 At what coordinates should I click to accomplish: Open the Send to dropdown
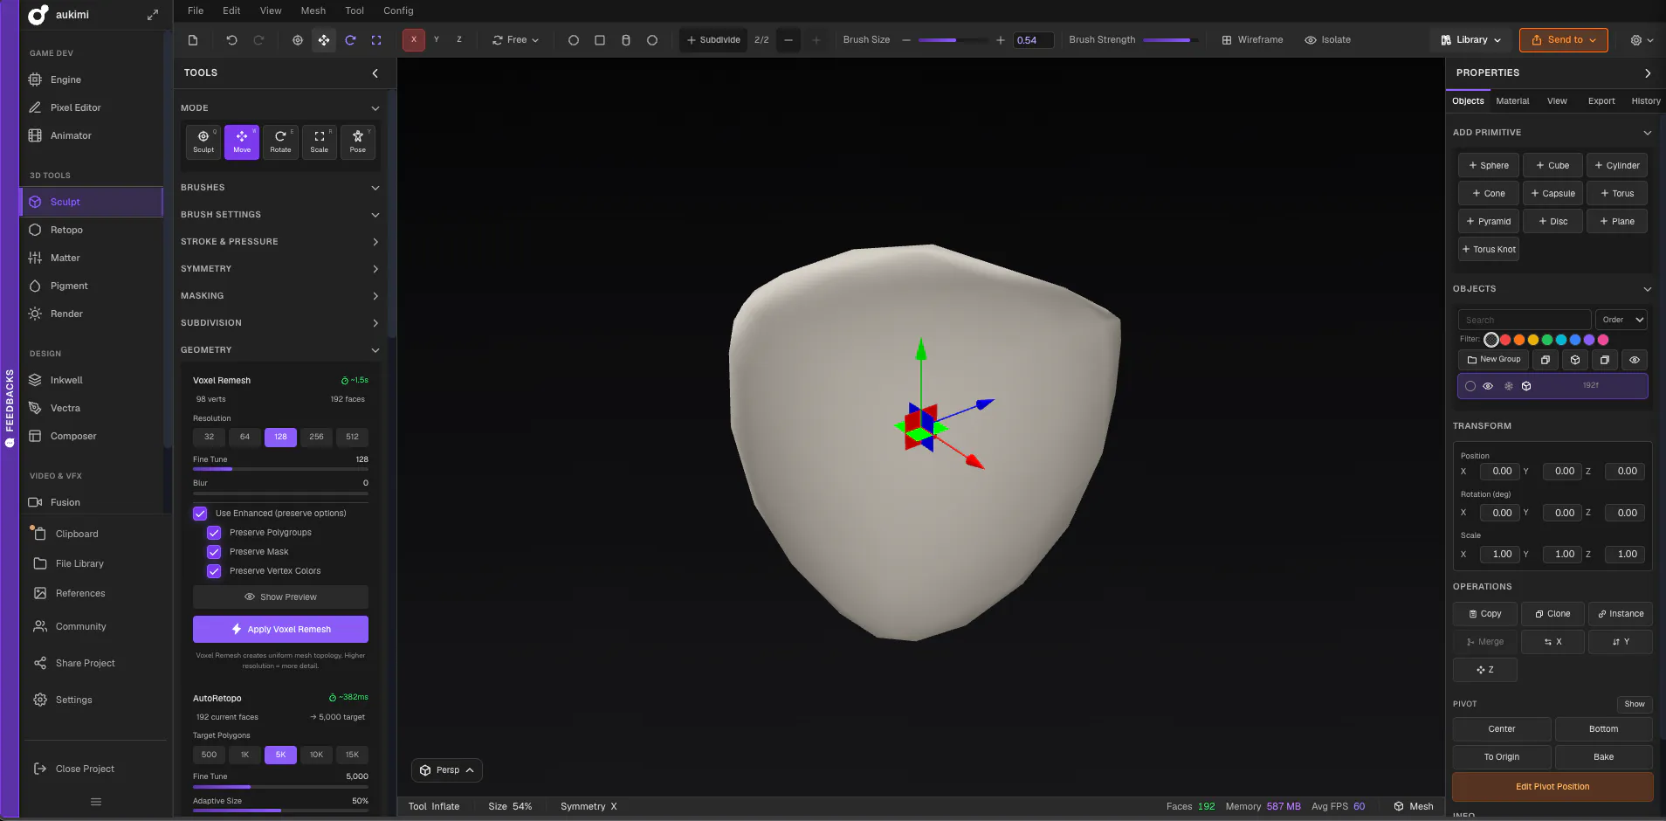pyautogui.click(x=1563, y=40)
